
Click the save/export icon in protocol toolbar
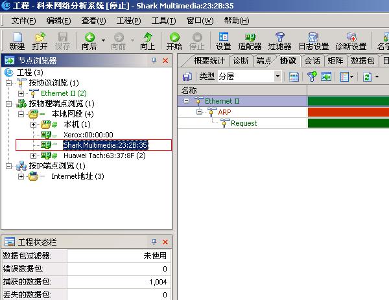(x=187, y=76)
